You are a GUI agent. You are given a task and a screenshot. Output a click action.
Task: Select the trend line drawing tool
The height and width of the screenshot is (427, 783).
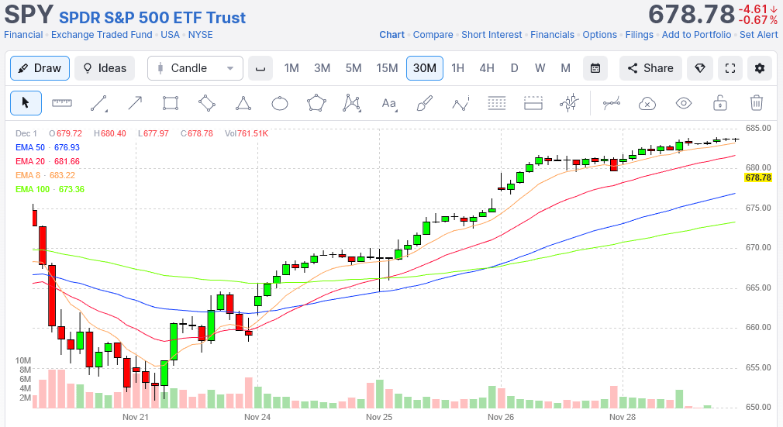coord(98,103)
